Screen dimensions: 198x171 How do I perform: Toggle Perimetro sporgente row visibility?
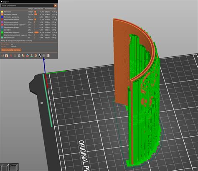pos(29,17)
